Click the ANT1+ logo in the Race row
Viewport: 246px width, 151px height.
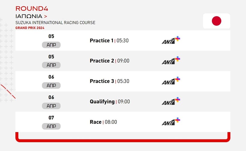tap(171, 122)
